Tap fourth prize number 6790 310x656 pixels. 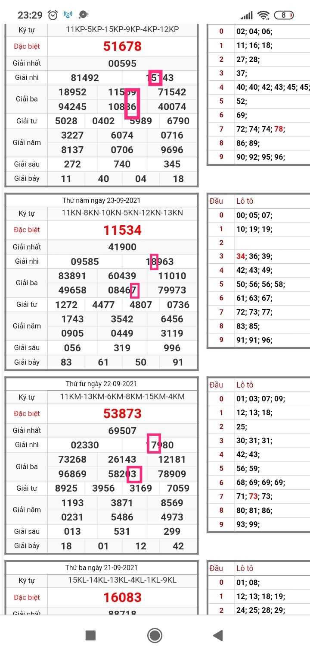178,121
